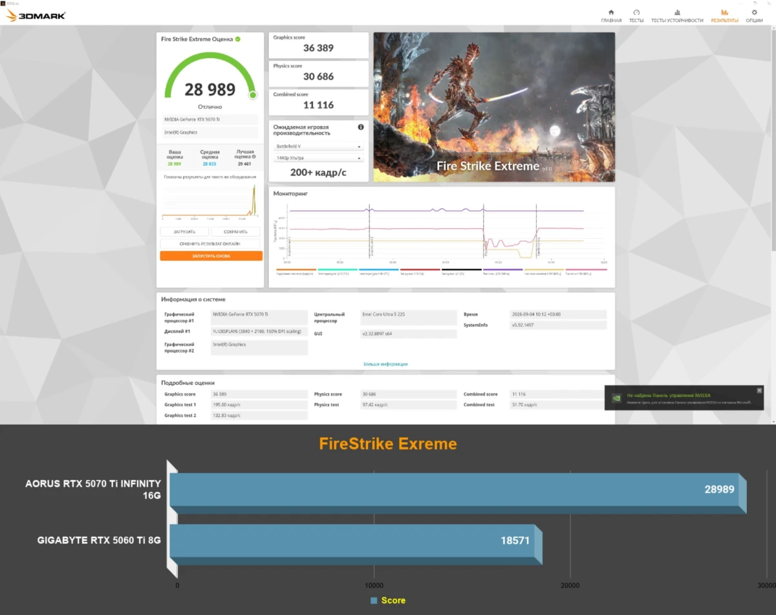This screenshot has width=776, height=615.
Task: Click Combined test value 51.70 кадр/с
Action: 559,405
